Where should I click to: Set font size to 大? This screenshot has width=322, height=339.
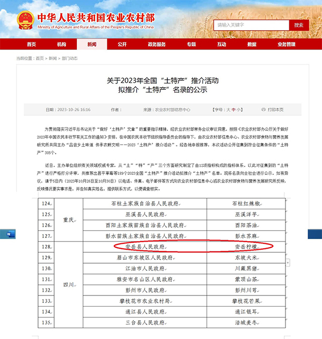click(x=228, y=109)
